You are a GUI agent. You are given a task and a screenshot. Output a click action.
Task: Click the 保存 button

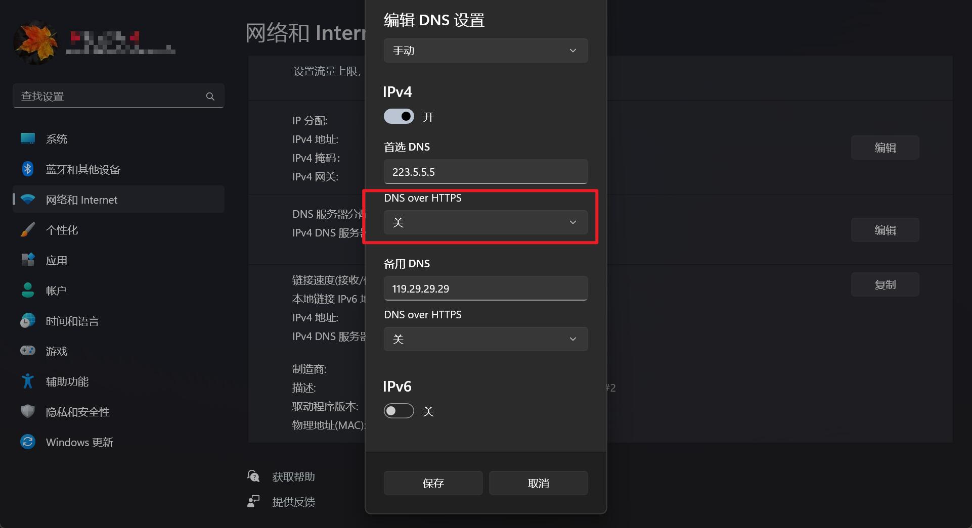click(433, 484)
